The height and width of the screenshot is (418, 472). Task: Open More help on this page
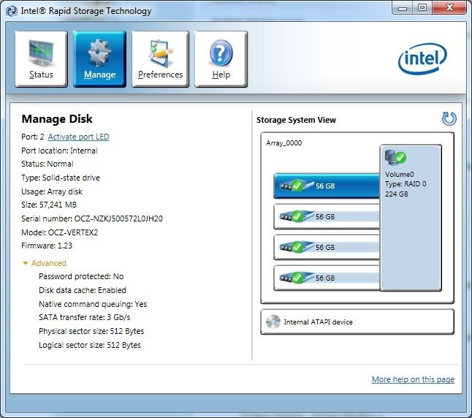coord(413,379)
